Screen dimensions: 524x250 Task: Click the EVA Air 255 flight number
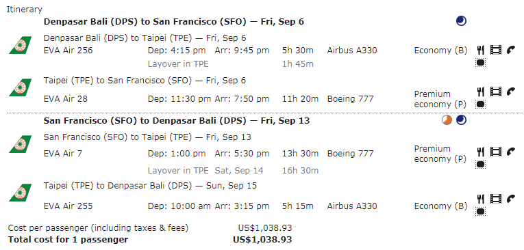pyautogui.click(x=68, y=206)
